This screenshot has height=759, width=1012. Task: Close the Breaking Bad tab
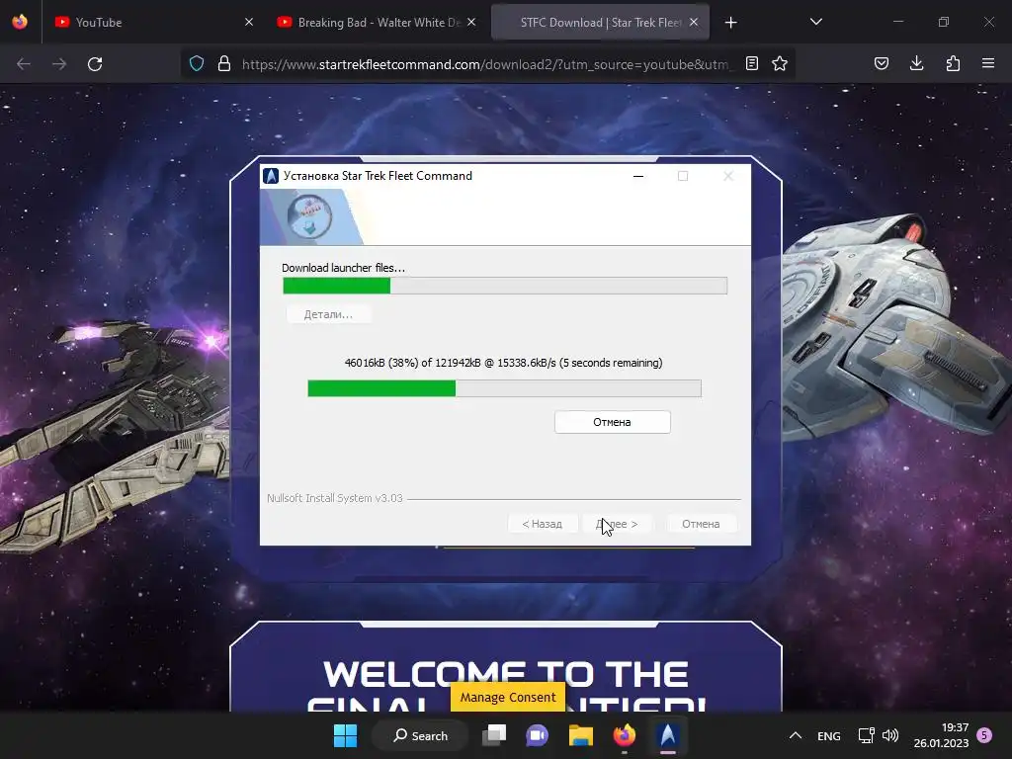coord(471,22)
